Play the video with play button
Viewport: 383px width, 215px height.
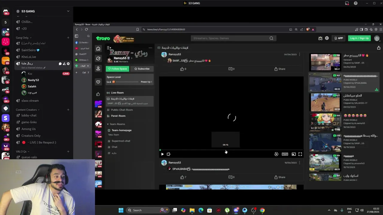162,154
